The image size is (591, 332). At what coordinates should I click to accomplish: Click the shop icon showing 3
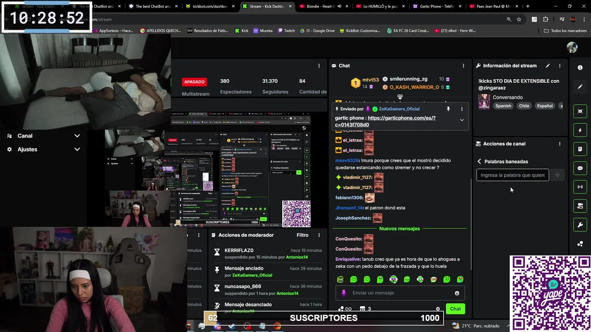click(366, 309)
